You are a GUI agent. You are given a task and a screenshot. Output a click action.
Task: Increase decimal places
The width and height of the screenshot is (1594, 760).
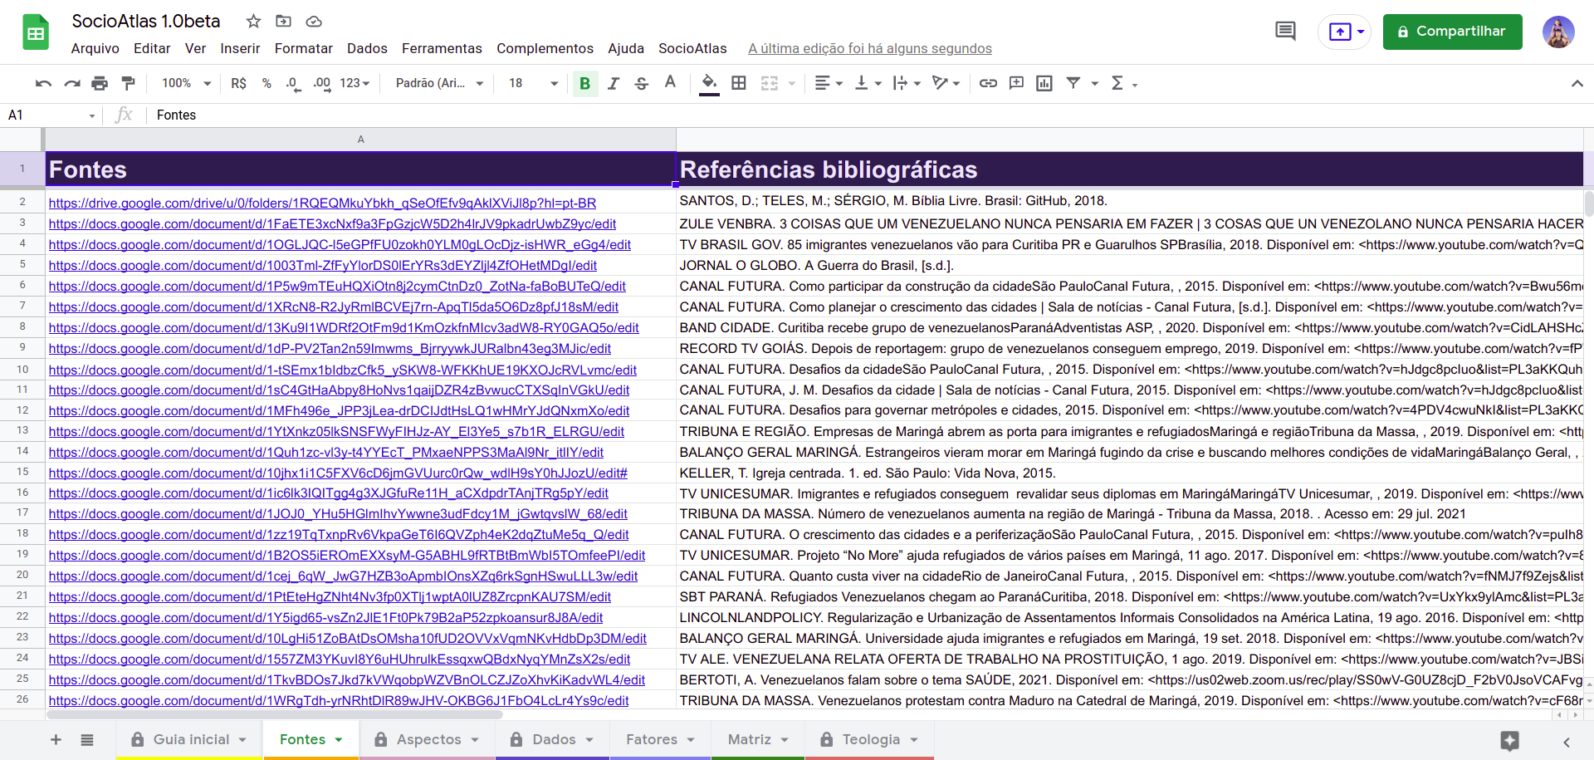click(x=321, y=83)
